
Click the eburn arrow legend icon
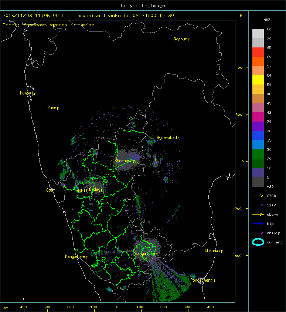click(258, 215)
